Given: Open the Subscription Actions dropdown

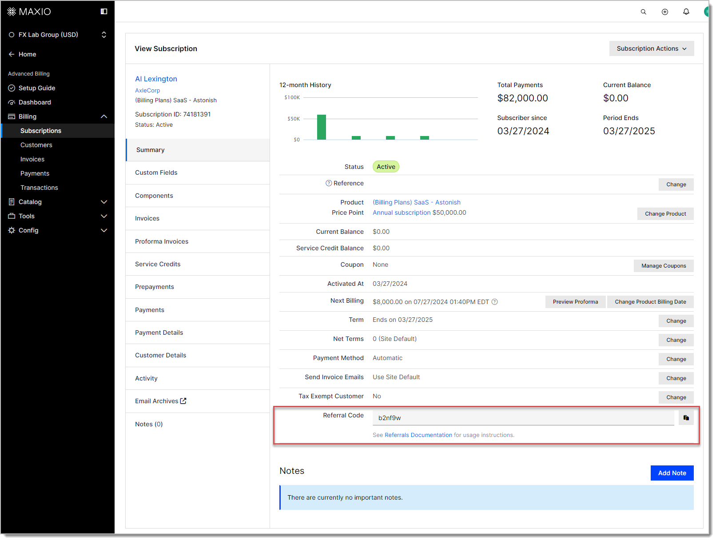Looking at the screenshot, I should pos(651,48).
